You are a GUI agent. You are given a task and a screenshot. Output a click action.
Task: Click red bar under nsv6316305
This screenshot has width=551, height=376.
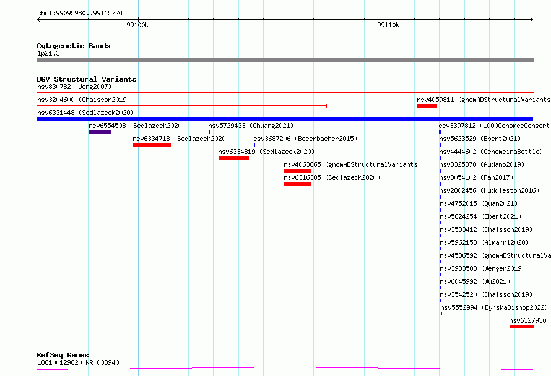(x=298, y=184)
